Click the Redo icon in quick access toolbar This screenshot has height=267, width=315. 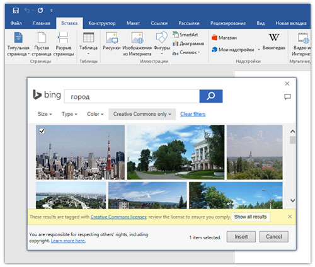coord(40,10)
